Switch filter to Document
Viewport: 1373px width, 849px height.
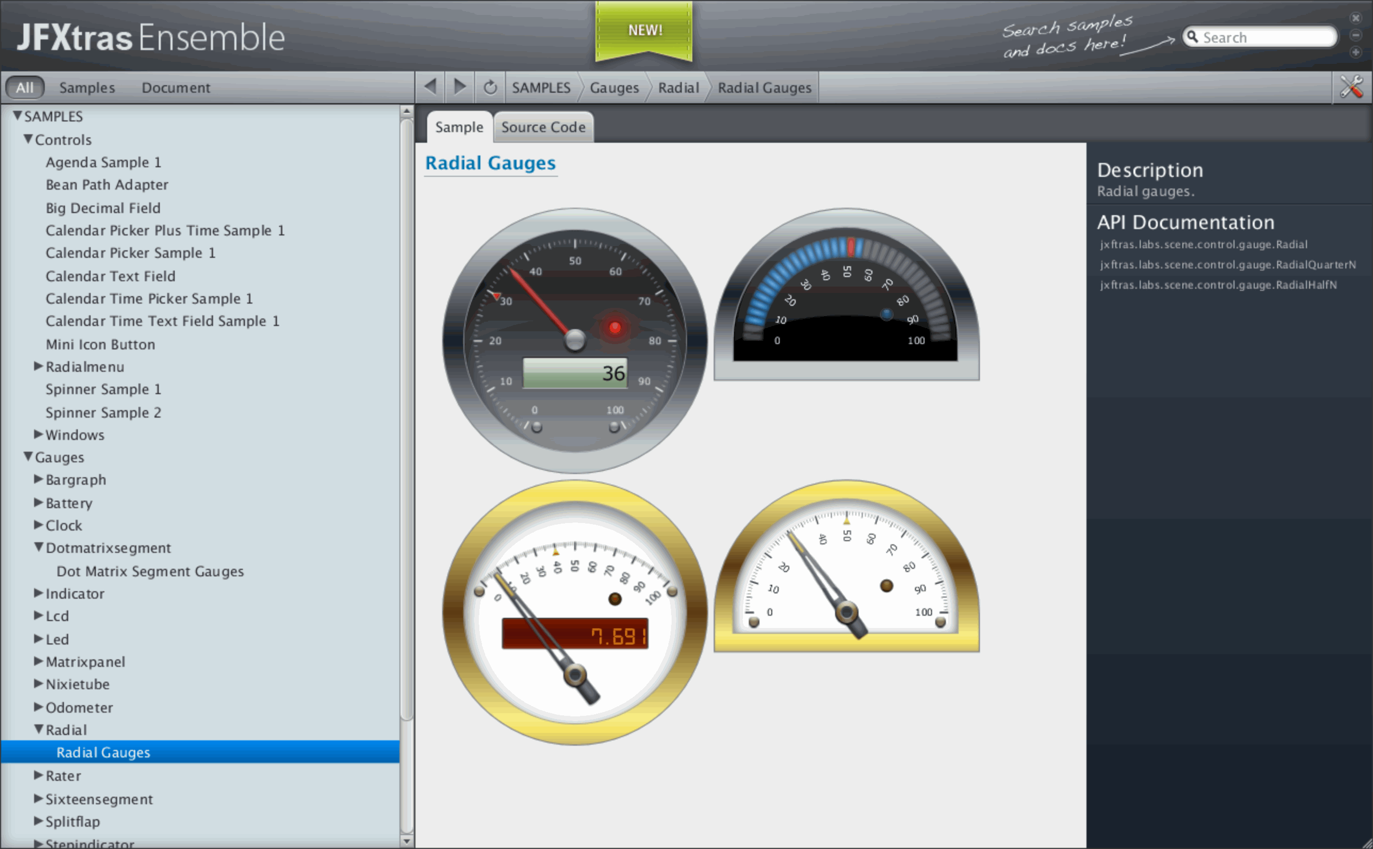[x=176, y=87]
